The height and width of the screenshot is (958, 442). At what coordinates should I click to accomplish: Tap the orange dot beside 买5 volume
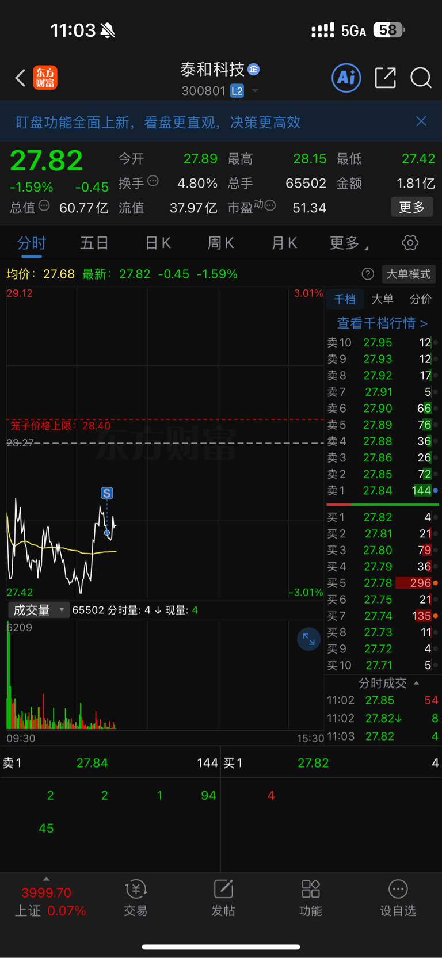click(x=436, y=583)
